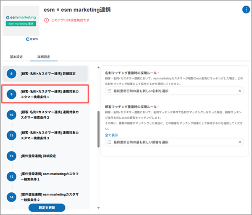Click the esm marketing app logo thumbnail
The height and width of the screenshot is (215, 252).
[21, 21]
